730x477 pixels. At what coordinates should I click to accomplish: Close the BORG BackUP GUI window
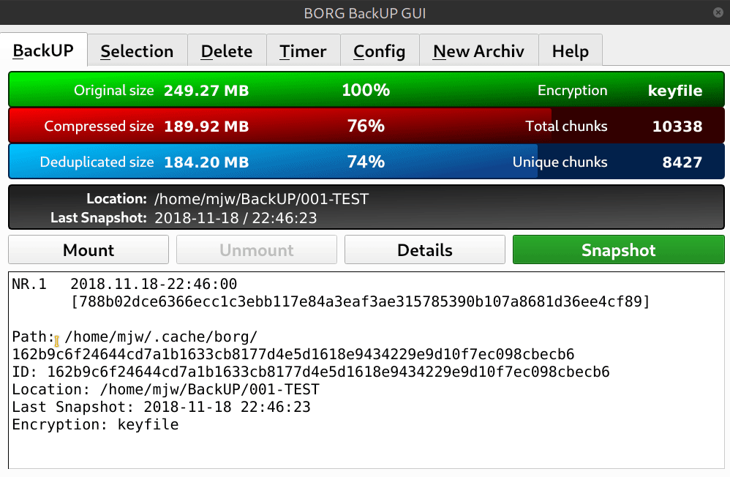(718, 12)
